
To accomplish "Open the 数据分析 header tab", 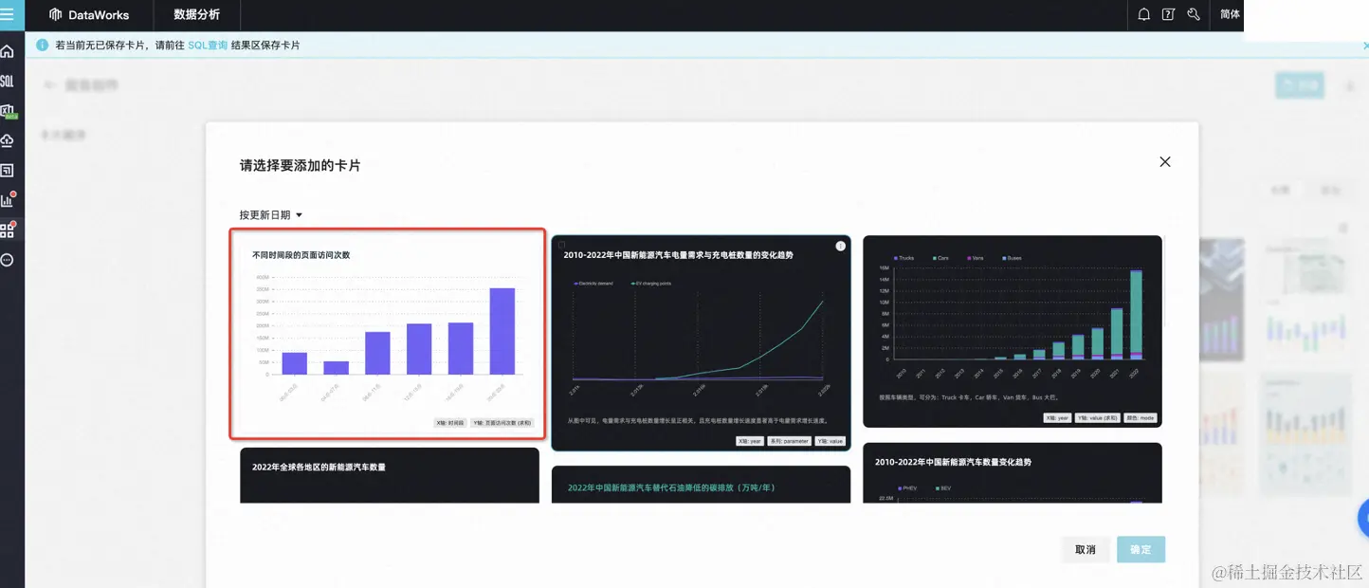I will [x=196, y=14].
